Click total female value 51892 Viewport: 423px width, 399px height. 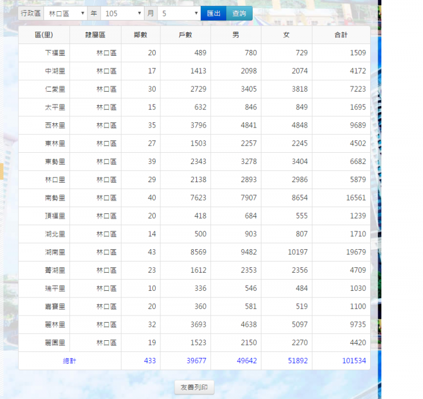(298, 361)
